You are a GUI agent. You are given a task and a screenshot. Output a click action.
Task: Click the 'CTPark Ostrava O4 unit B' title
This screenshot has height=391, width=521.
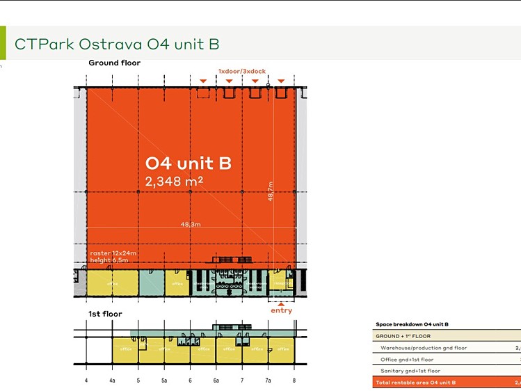click(117, 45)
